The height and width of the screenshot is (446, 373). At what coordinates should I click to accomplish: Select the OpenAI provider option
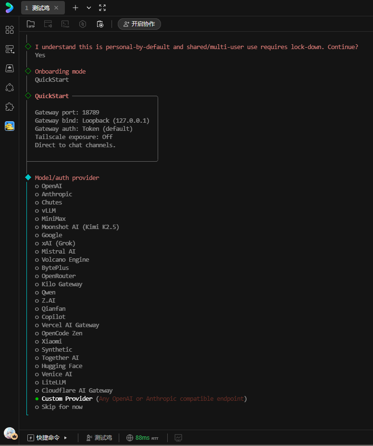[x=51, y=186]
